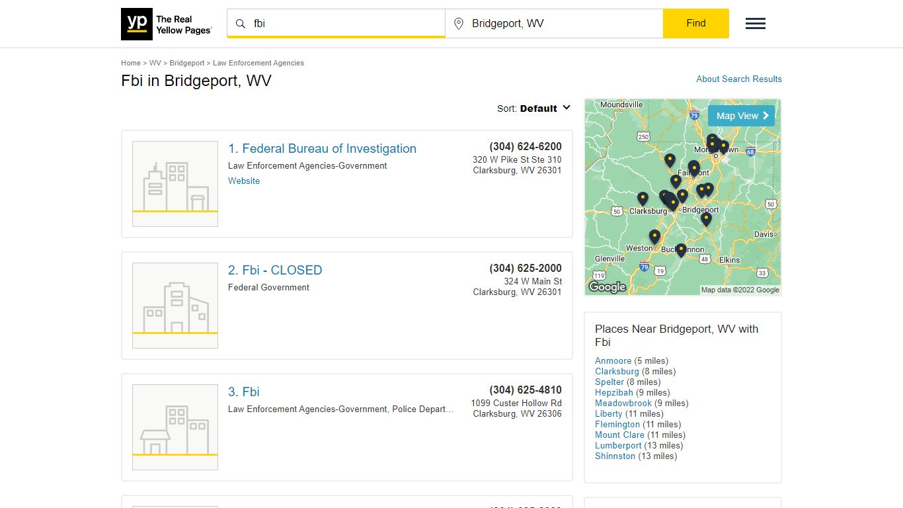
Task: Click the third Fbi listing thumbnail
Action: [175, 427]
